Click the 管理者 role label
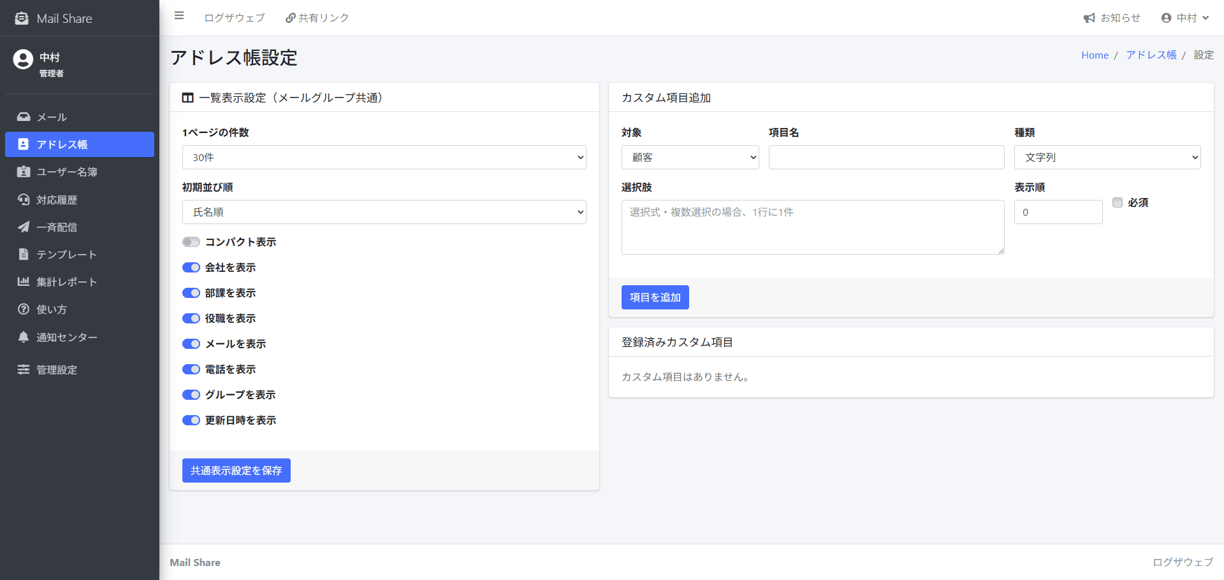Image resolution: width=1224 pixels, height=580 pixels. pyautogui.click(x=52, y=73)
